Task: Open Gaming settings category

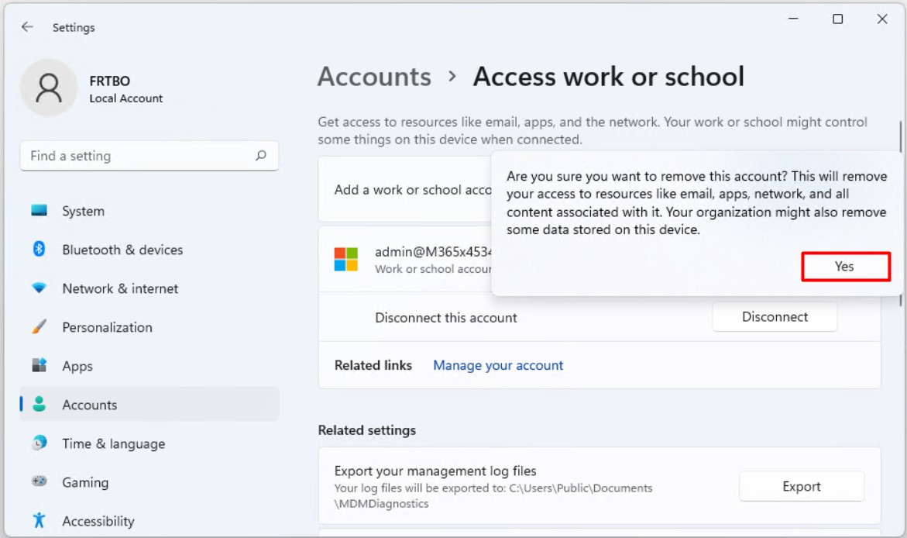Action: point(149,482)
